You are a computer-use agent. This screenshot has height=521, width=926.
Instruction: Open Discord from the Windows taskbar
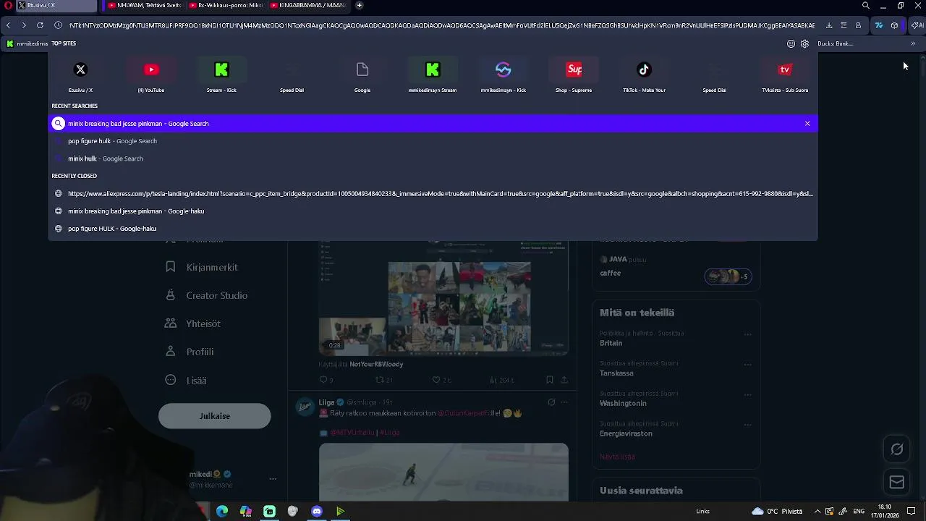click(x=316, y=512)
